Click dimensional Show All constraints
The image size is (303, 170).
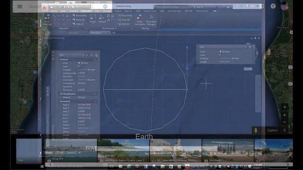(124, 20)
